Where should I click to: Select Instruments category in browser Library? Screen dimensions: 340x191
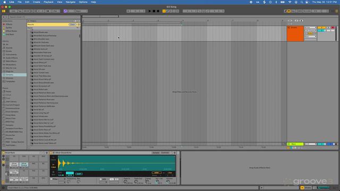pyautogui.click(x=11, y=55)
